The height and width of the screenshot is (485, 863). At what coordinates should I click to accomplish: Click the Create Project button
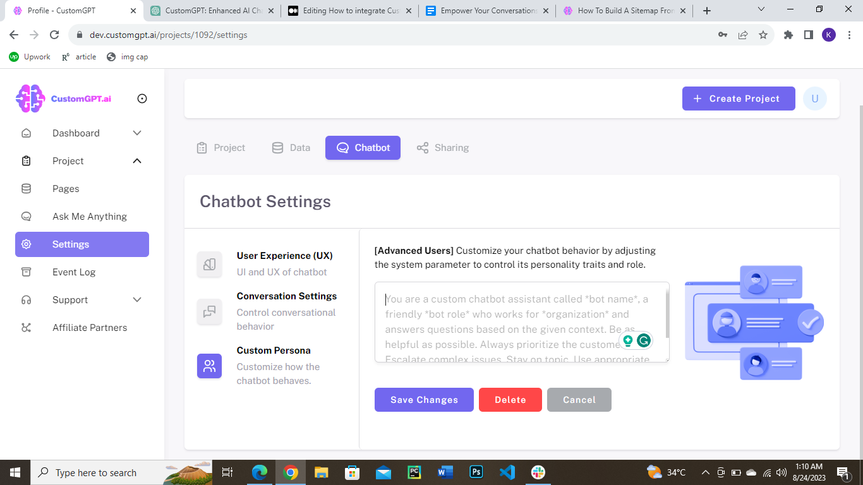pos(738,99)
